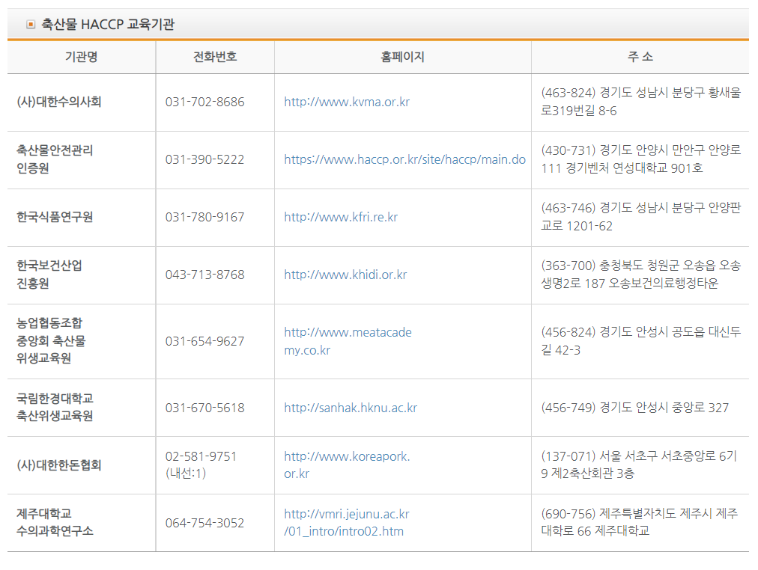The image size is (758, 570).
Task: Click the 기관명 column header
Action: click(x=81, y=57)
